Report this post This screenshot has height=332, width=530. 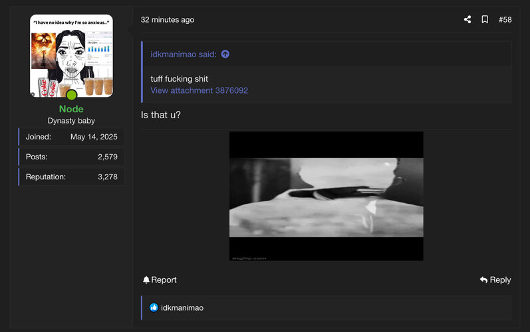click(x=160, y=280)
